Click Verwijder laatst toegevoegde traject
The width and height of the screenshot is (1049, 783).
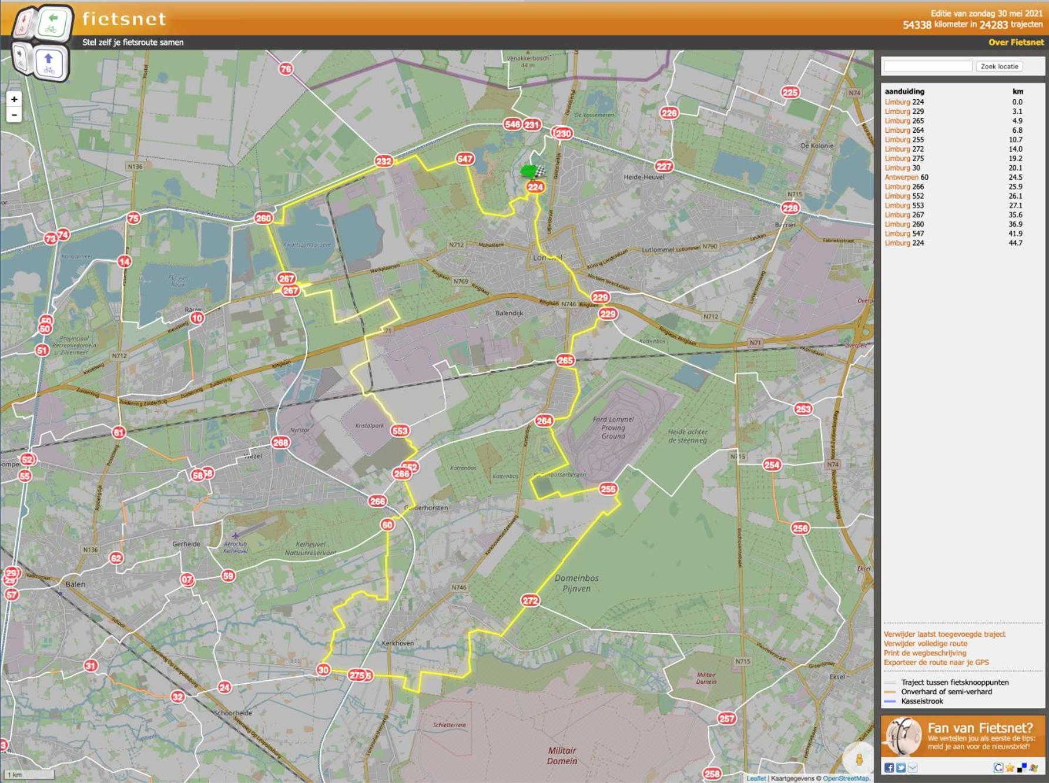click(944, 634)
